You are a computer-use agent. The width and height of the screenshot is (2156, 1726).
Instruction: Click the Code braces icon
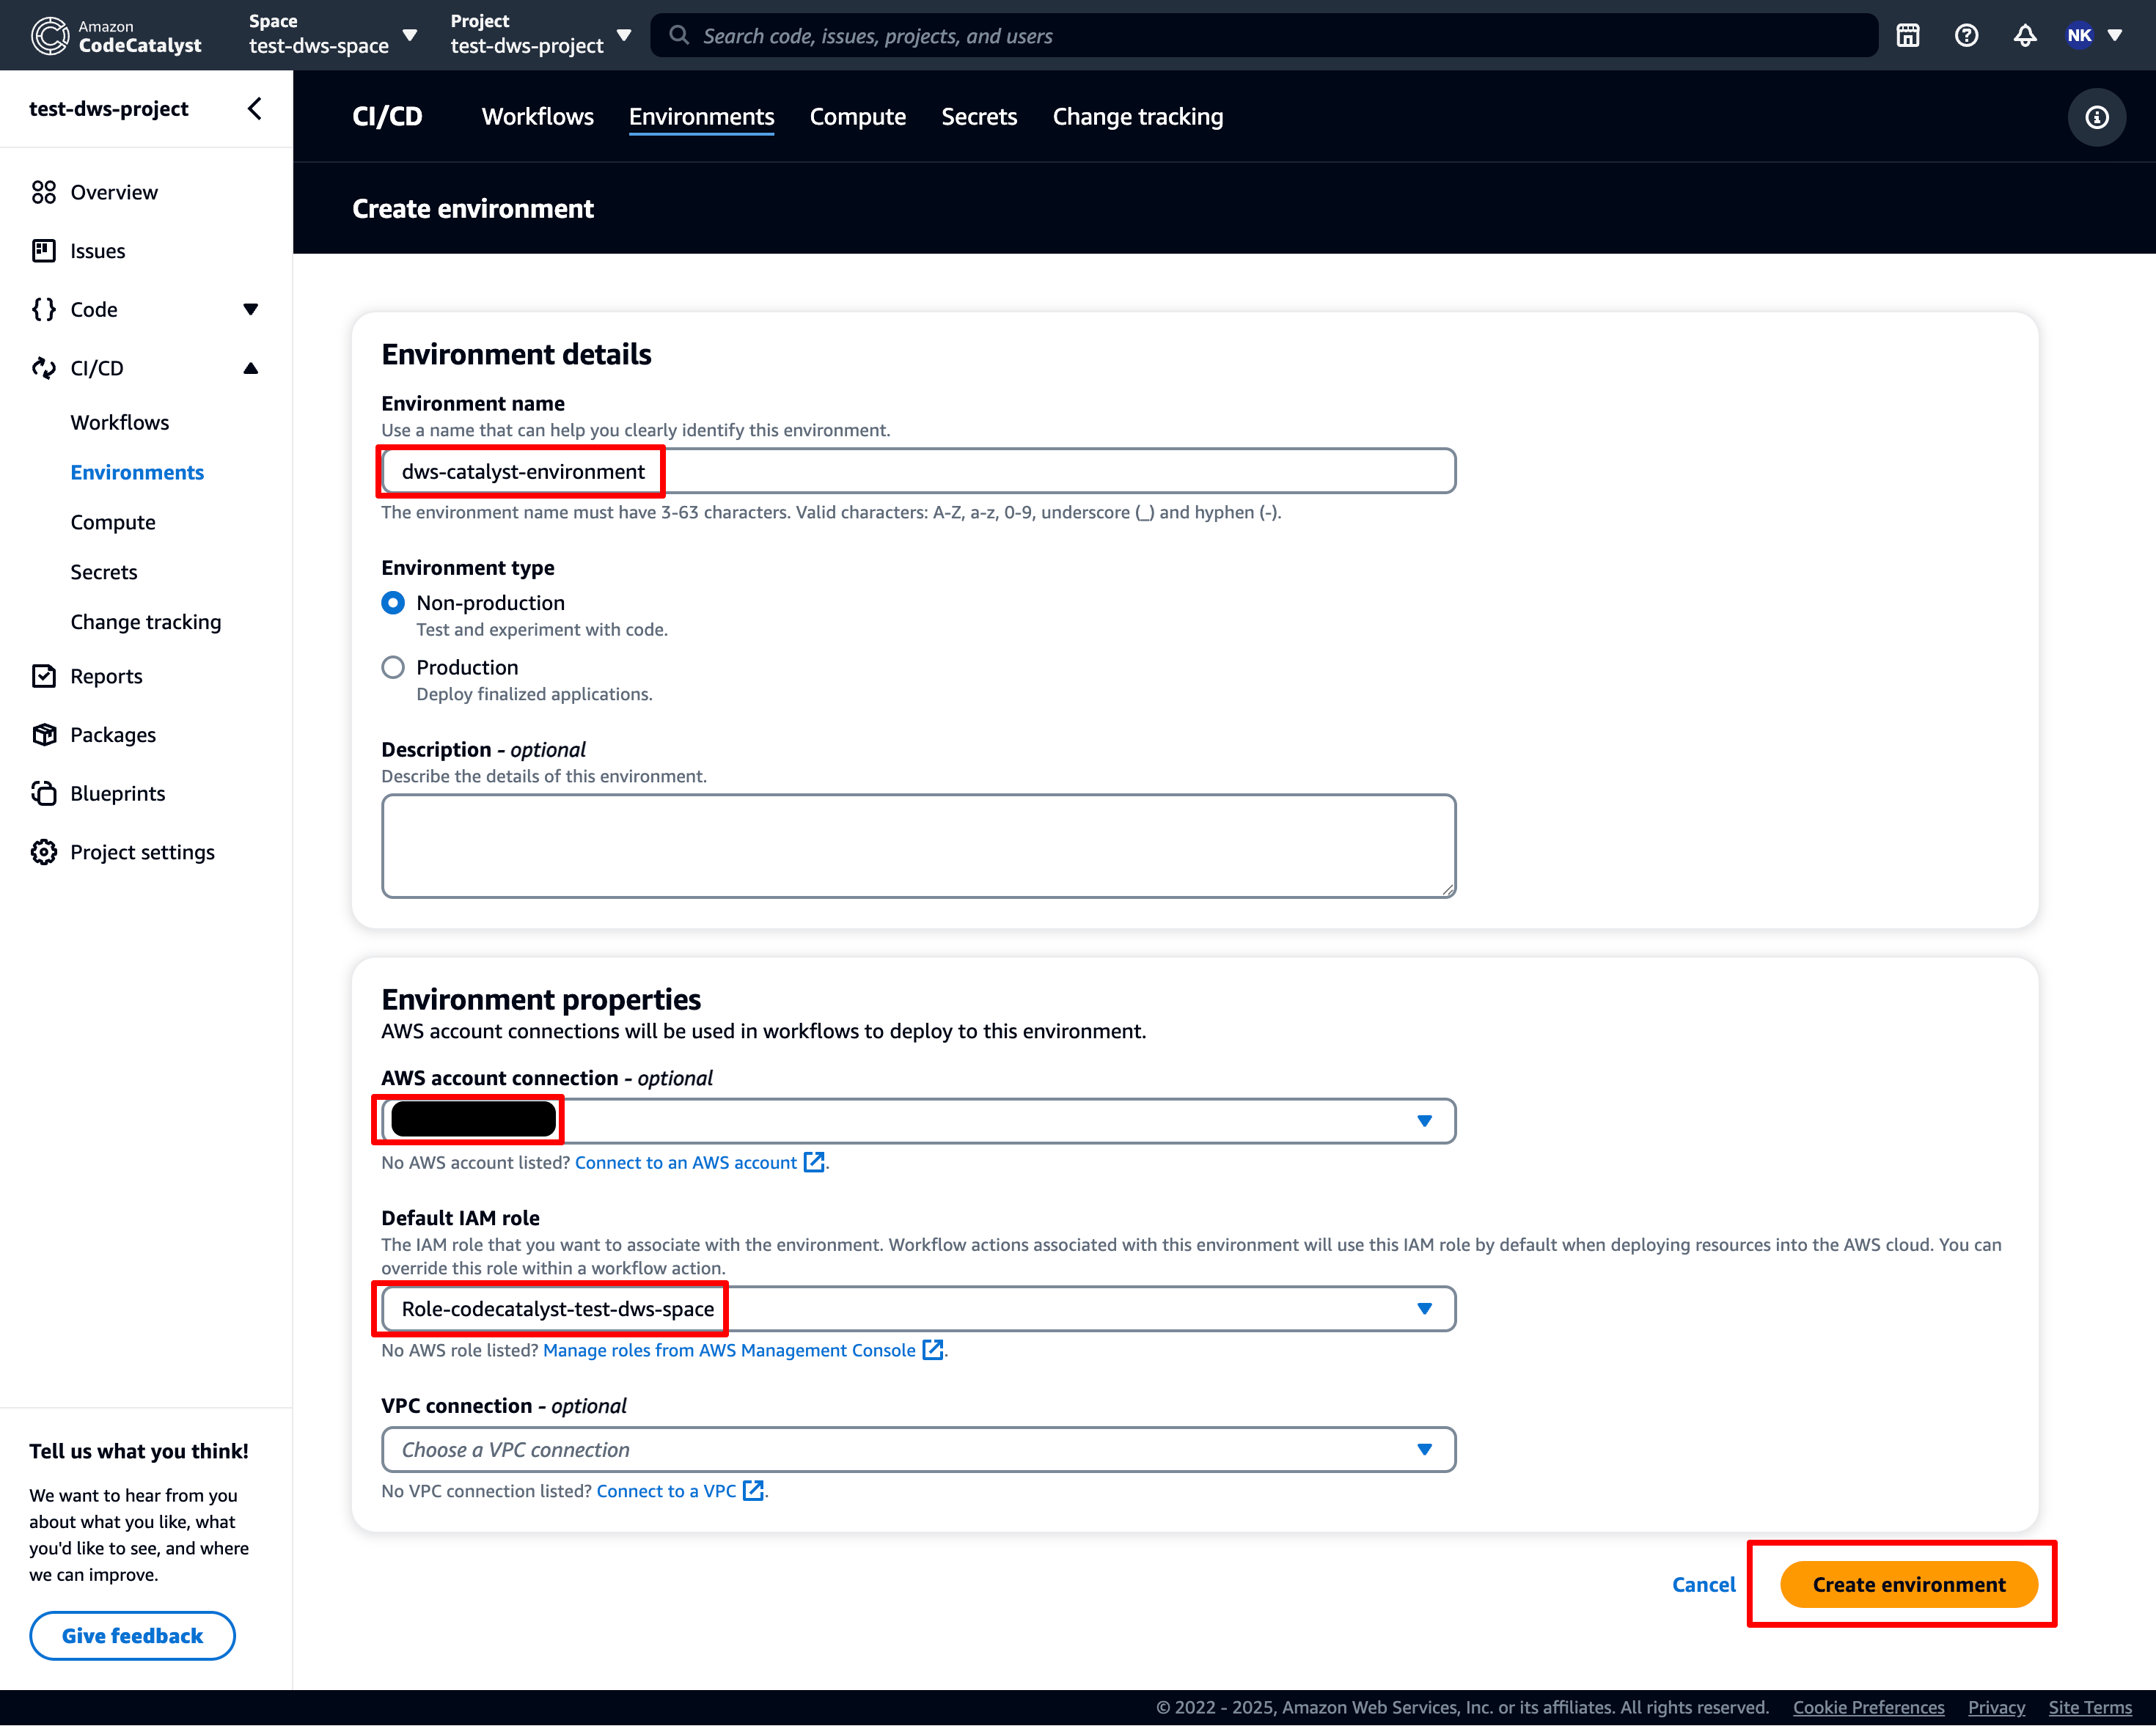[x=44, y=309]
